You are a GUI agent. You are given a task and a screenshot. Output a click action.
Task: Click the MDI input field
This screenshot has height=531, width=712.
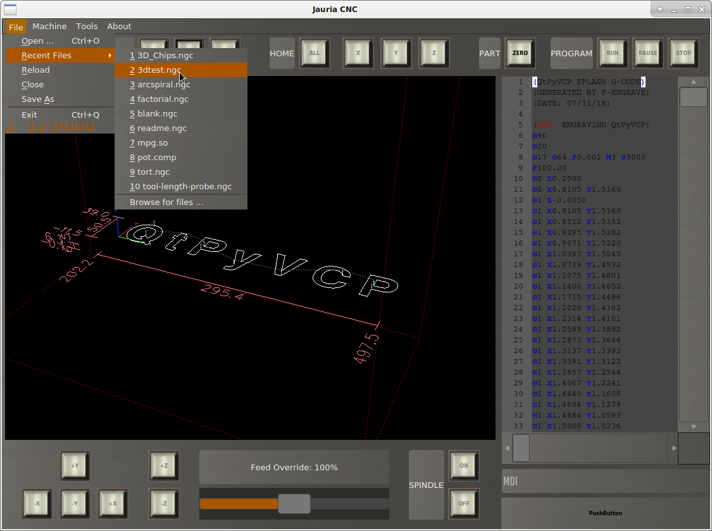click(x=606, y=481)
